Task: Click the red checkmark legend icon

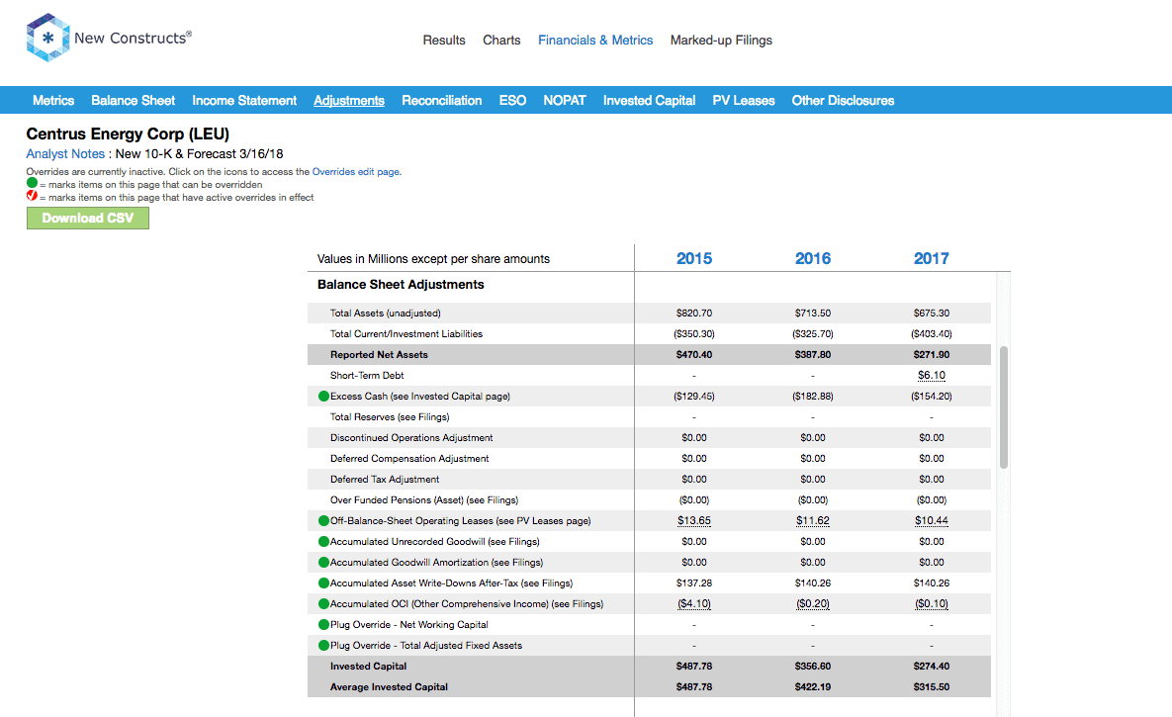Action: click(32, 196)
